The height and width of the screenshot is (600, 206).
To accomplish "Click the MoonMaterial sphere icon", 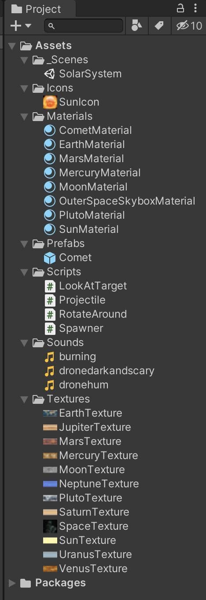I will tap(50, 187).
